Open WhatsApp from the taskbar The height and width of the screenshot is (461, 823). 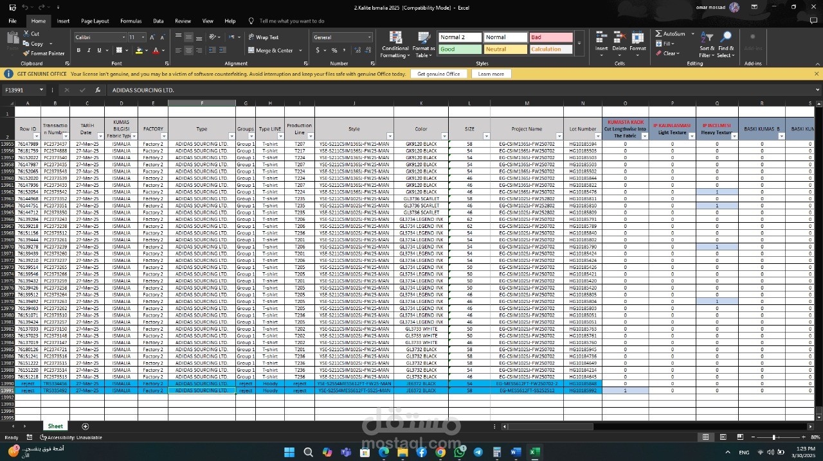(459, 452)
